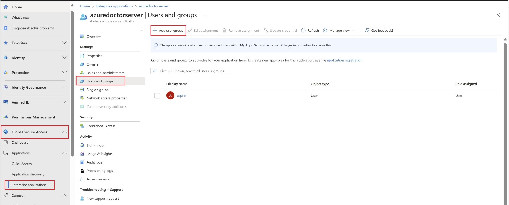This screenshot has height=205, width=509.
Task: Click the main content vertical scrollbar
Action: point(505,124)
